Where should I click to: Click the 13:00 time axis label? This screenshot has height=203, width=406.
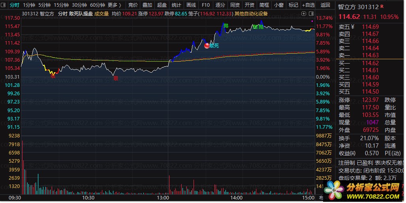[x=163, y=197]
